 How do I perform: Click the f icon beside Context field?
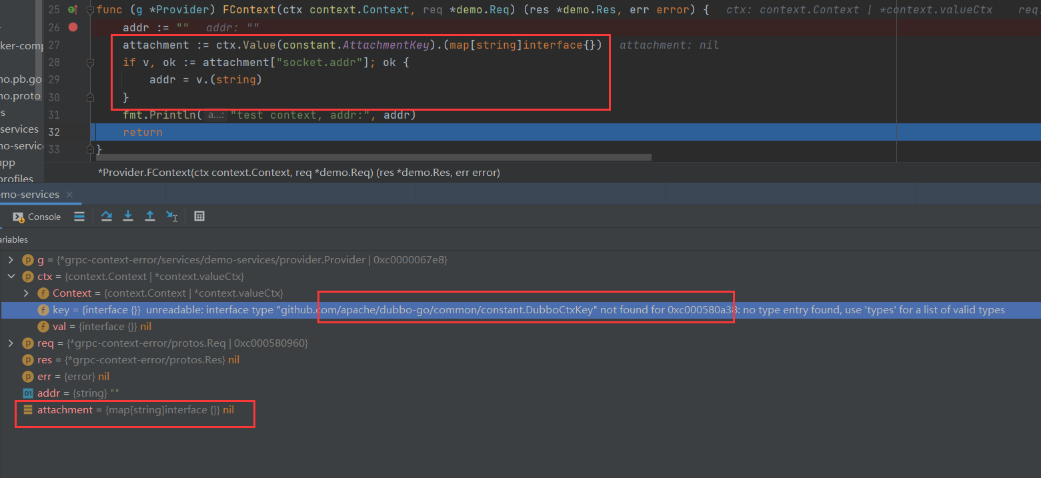[x=43, y=293]
